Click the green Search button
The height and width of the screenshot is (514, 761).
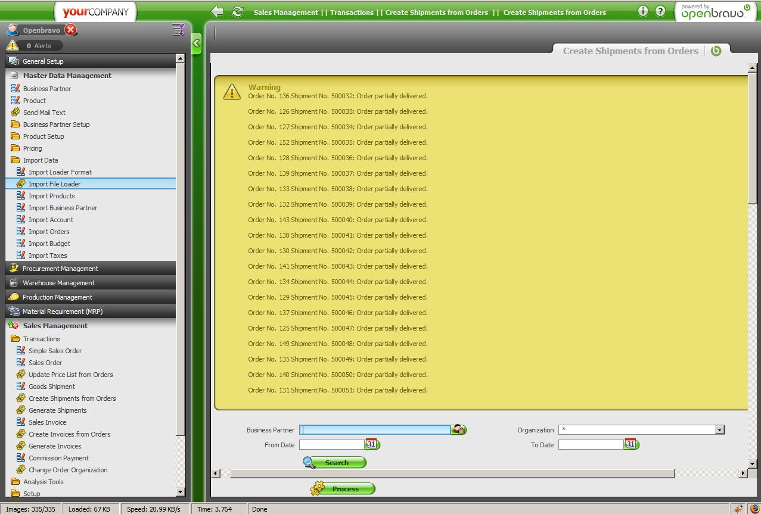(335, 463)
